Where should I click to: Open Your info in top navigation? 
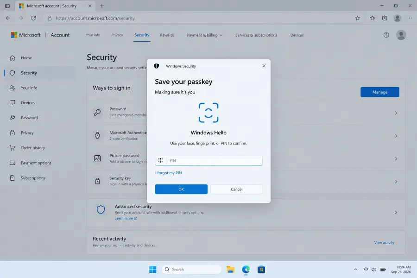(x=93, y=35)
